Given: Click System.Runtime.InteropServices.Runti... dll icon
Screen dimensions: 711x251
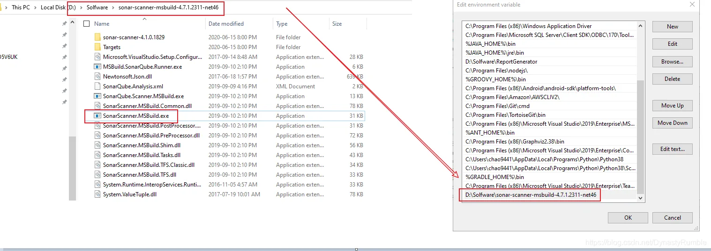Looking at the screenshot, I should pos(97,184).
